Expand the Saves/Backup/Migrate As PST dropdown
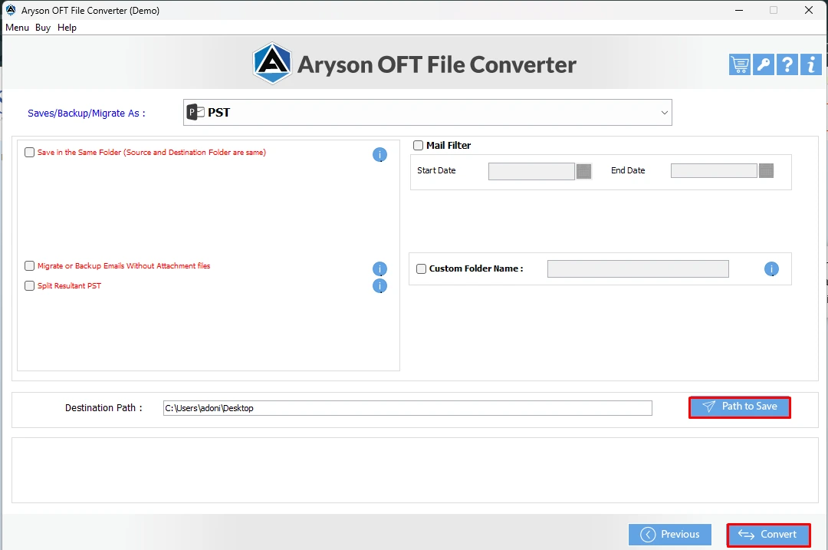828x550 pixels. (x=428, y=113)
